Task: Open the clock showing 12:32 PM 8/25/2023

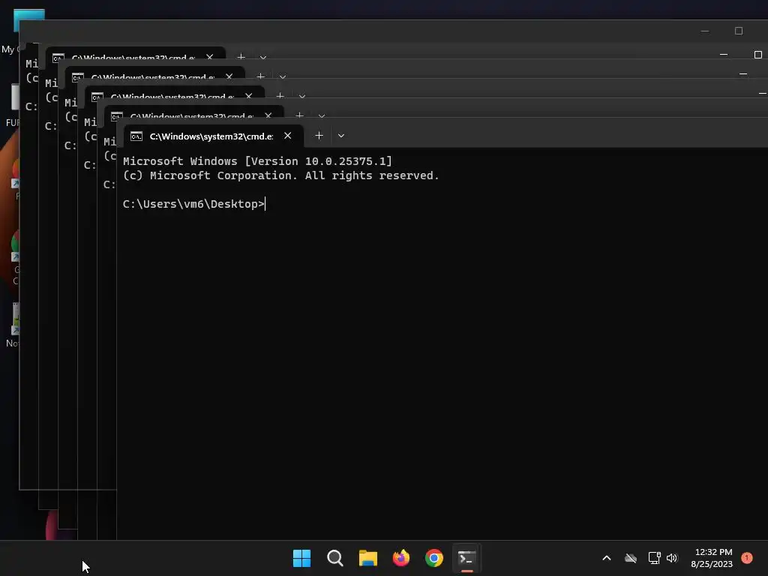Action: coord(712,558)
